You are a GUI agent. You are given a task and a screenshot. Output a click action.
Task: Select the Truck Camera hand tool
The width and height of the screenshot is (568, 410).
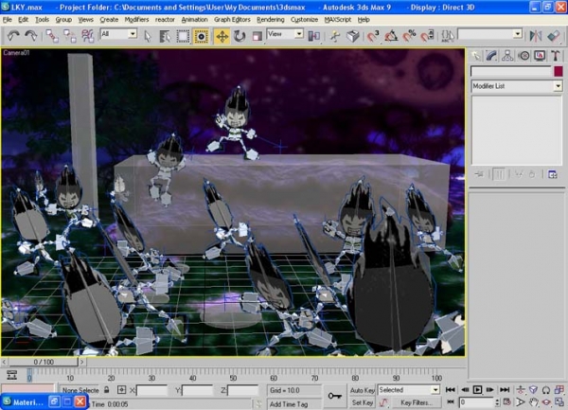(x=533, y=402)
